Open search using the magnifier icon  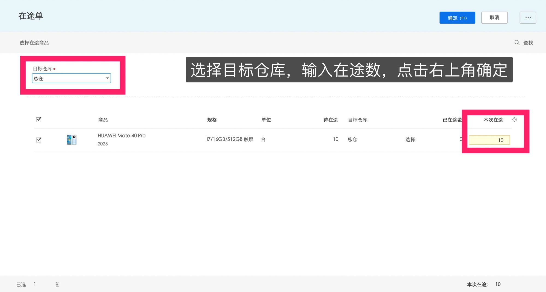point(517,43)
